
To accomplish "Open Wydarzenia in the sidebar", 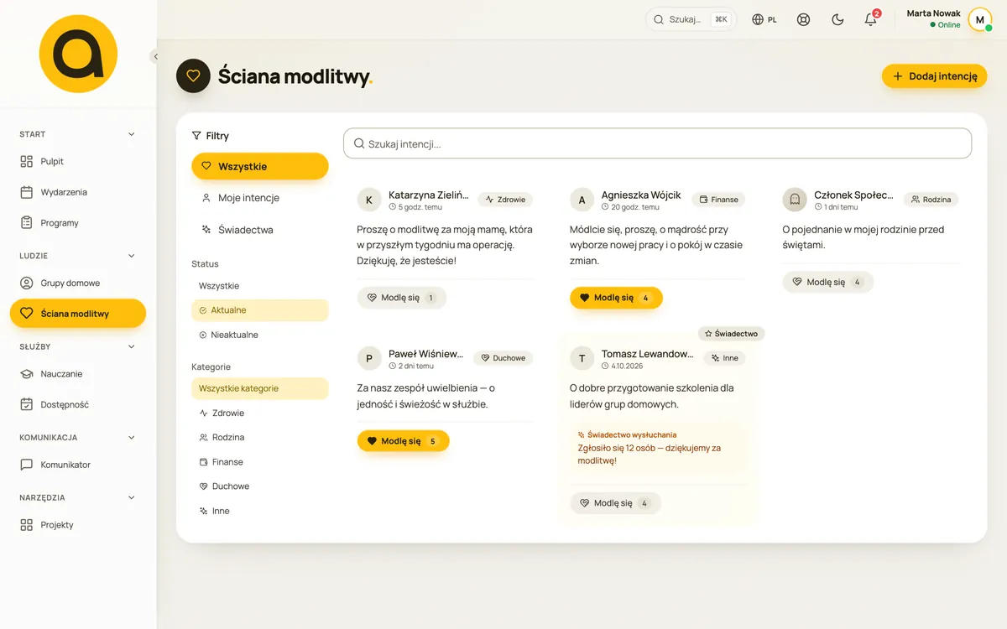I will [x=78, y=192].
